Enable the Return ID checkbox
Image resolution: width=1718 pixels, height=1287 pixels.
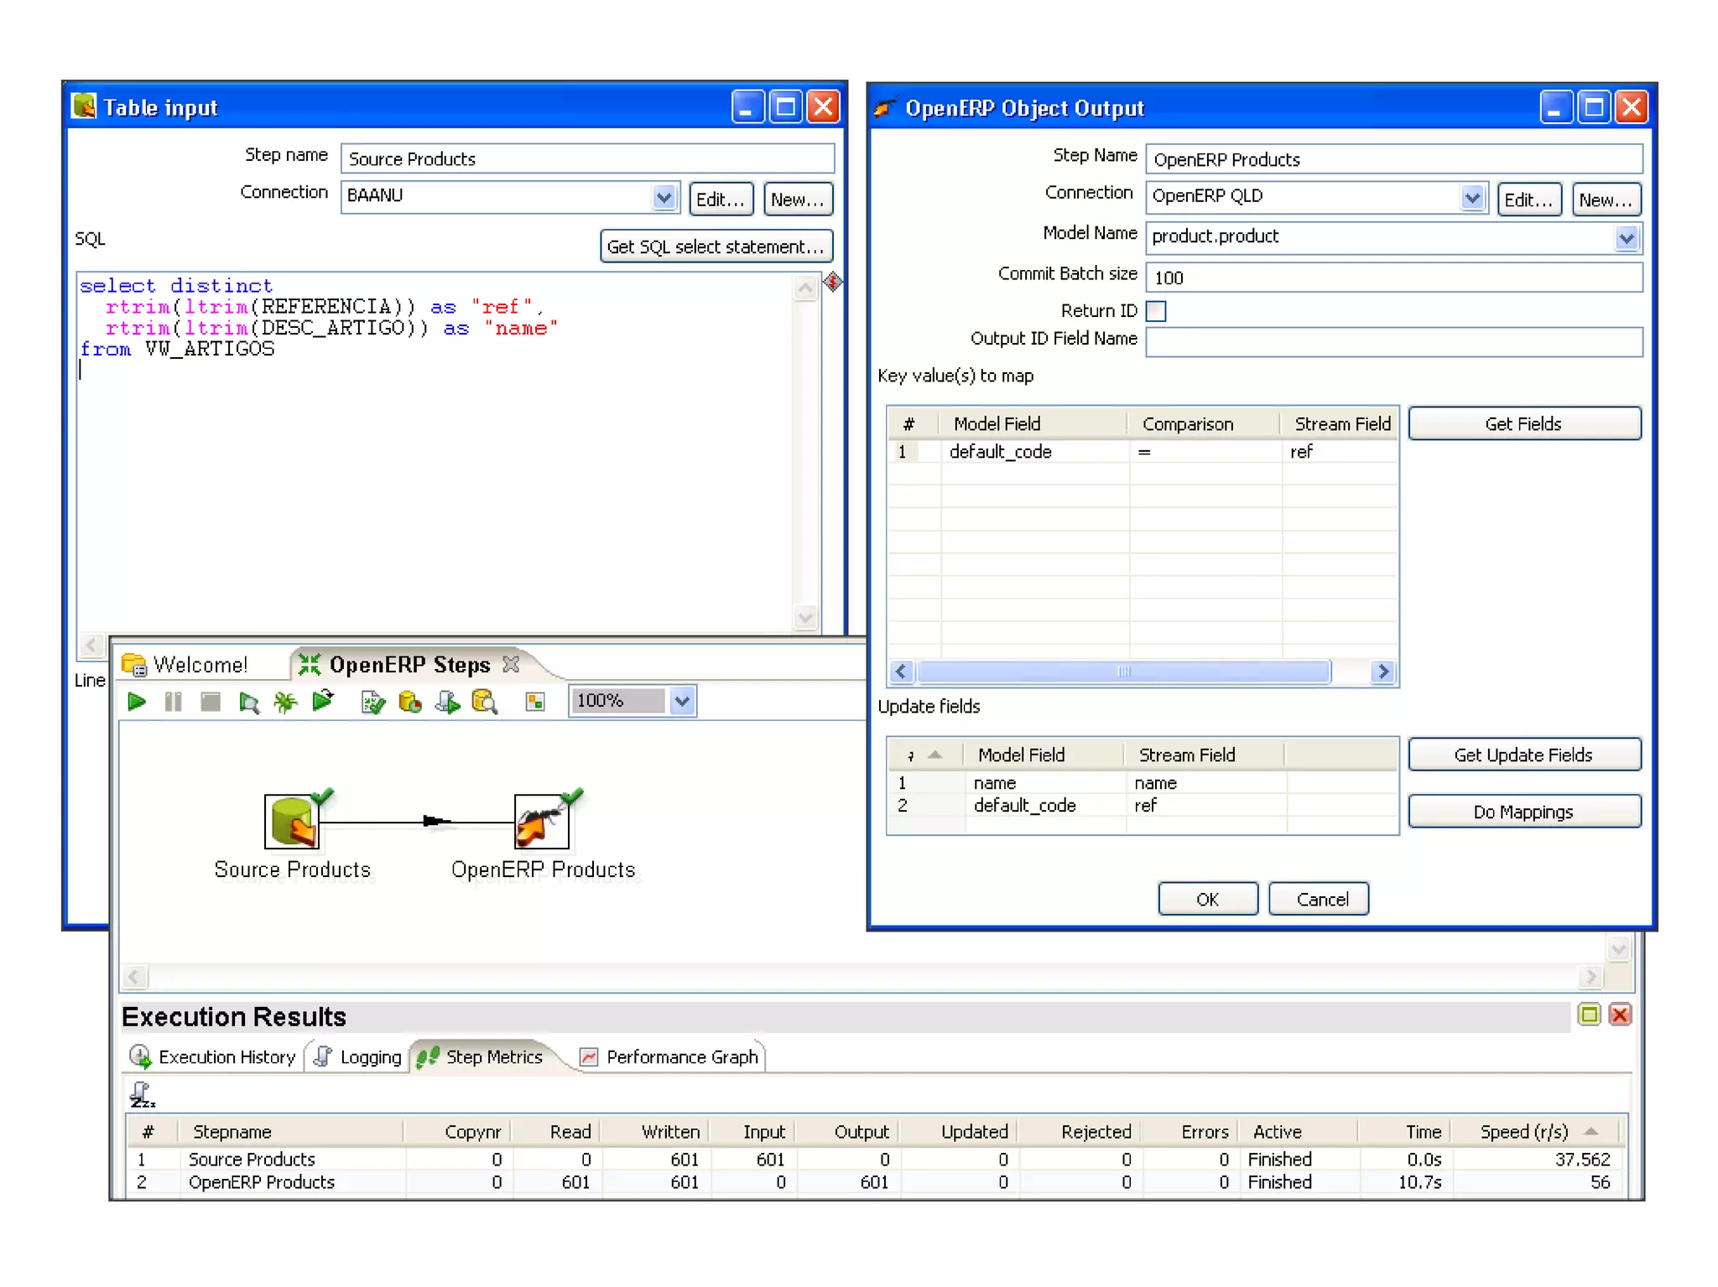pyautogui.click(x=1156, y=311)
